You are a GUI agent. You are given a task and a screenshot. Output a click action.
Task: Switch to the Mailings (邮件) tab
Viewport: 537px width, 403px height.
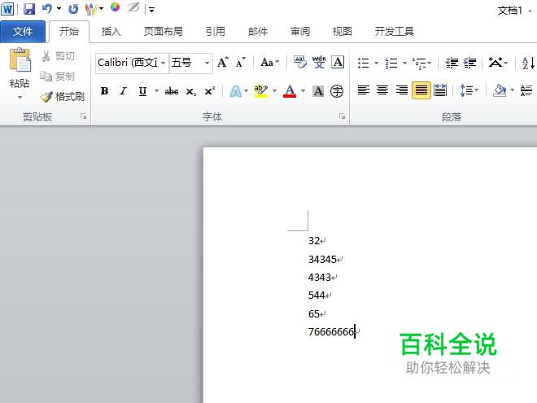pyautogui.click(x=258, y=32)
